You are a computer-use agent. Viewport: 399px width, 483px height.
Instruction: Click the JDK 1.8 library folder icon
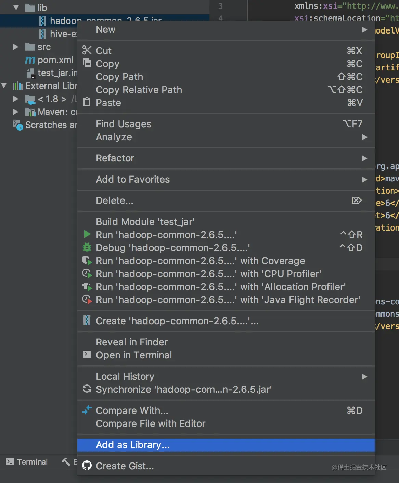[x=30, y=100]
